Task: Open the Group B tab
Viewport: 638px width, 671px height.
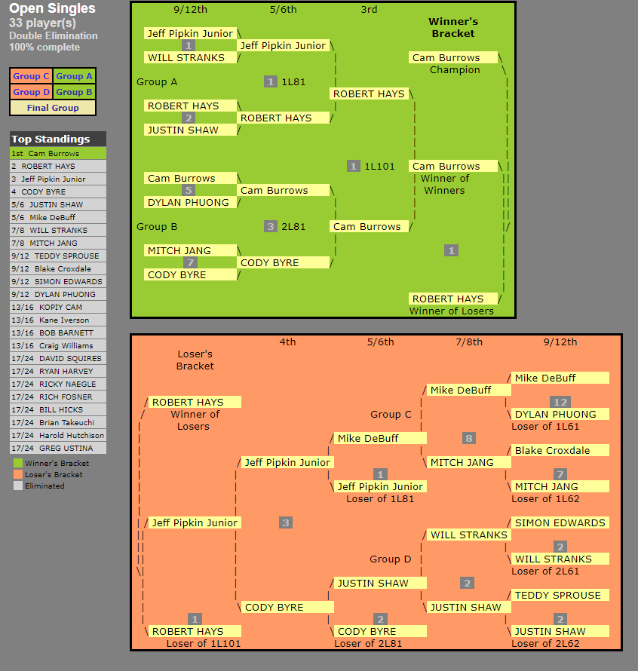Action: 74,92
